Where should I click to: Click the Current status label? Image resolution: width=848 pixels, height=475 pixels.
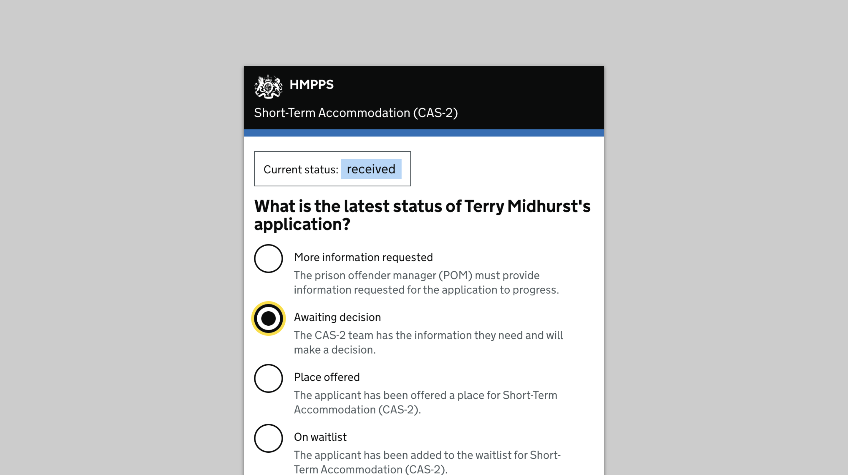(301, 170)
